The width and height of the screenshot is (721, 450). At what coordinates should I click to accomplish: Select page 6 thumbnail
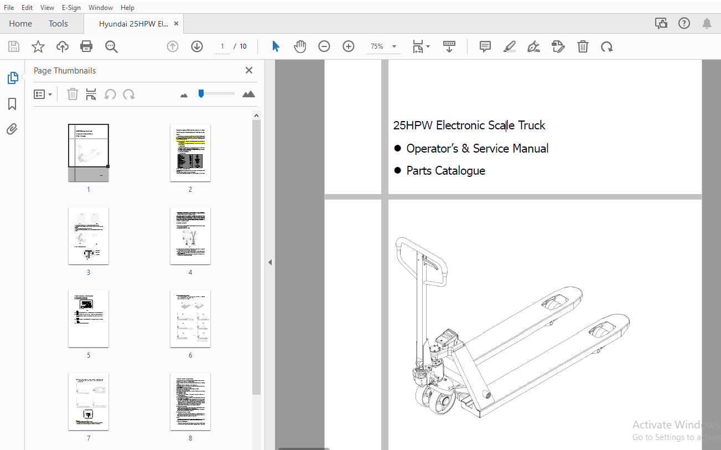(190, 318)
